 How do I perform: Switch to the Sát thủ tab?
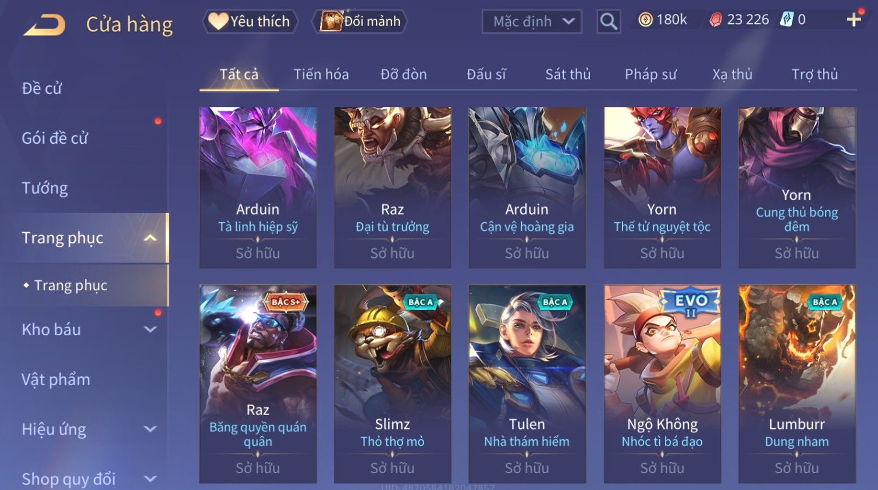pos(568,74)
